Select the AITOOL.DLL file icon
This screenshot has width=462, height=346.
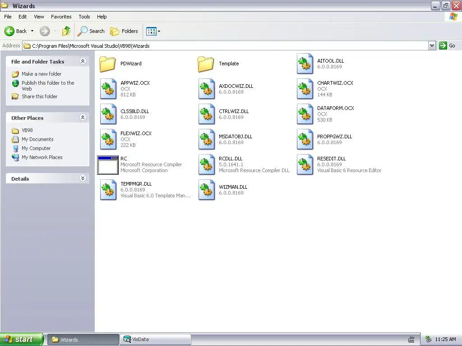[305, 64]
